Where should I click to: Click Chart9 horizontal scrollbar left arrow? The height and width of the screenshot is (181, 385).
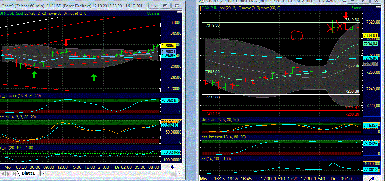click(44, 173)
